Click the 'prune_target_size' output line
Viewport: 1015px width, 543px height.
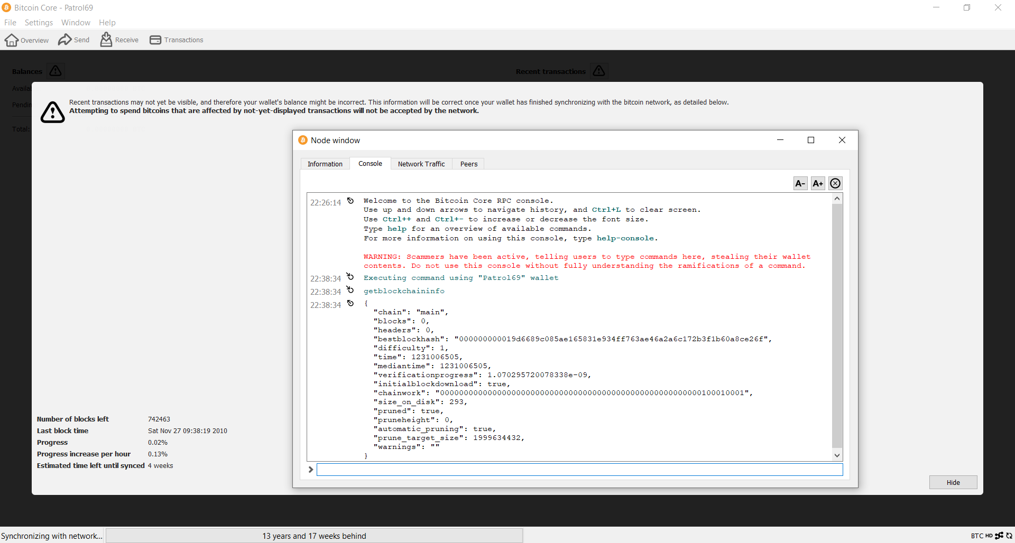click(449, 438)
